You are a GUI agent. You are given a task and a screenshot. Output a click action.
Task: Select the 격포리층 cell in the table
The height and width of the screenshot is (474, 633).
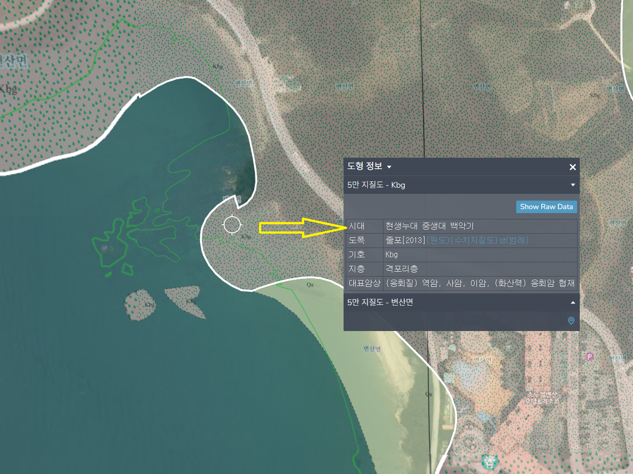[402, 269]
